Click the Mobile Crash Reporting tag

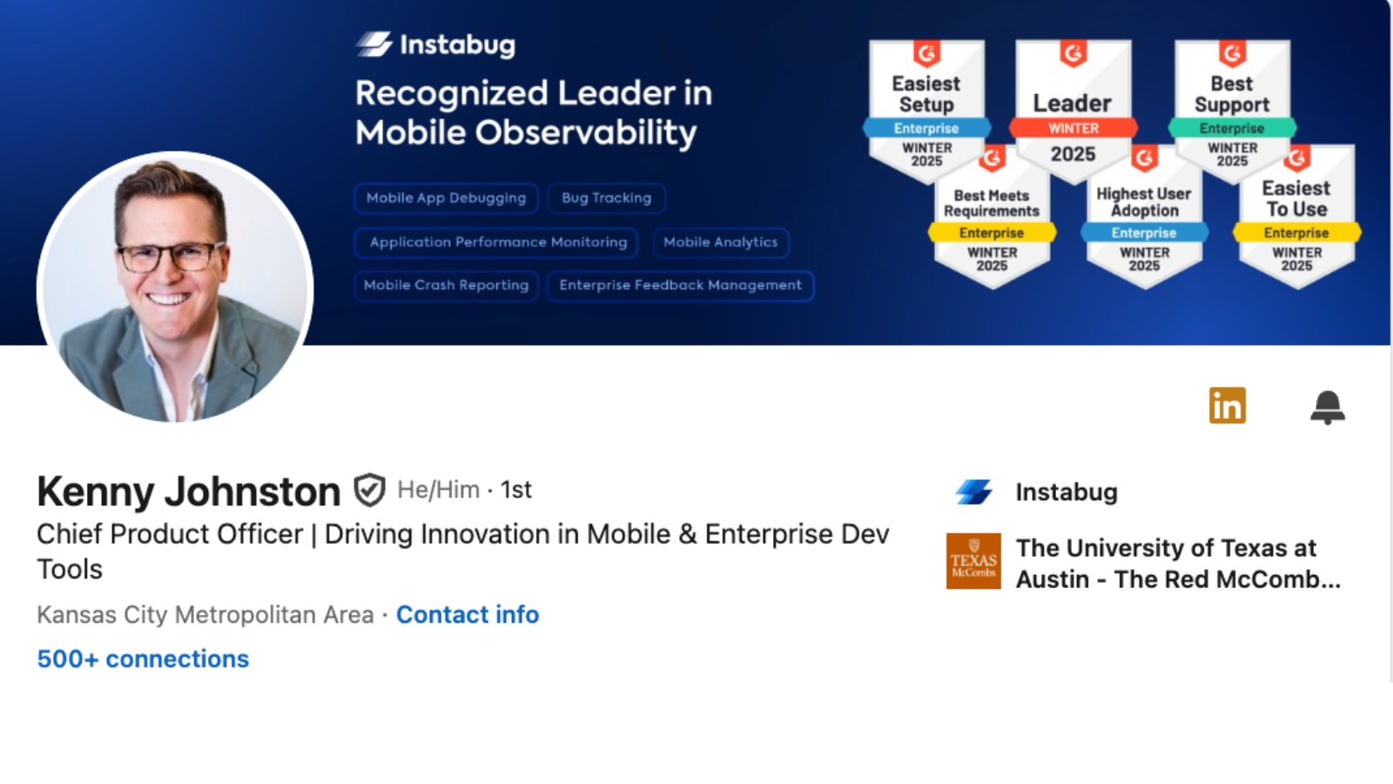pyautogui.click(x=446, y=286)
